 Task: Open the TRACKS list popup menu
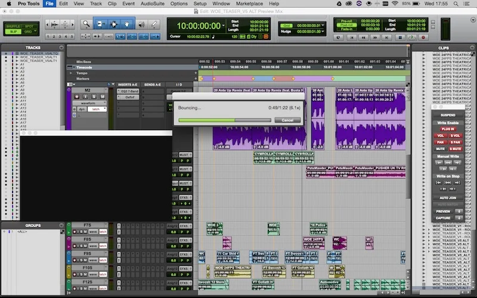pos(61,48)
